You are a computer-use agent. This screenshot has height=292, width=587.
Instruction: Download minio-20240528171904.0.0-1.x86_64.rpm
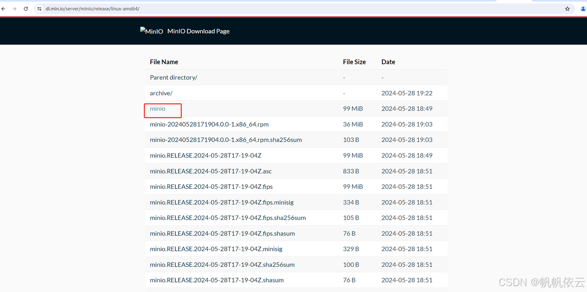tap(209, 124)
